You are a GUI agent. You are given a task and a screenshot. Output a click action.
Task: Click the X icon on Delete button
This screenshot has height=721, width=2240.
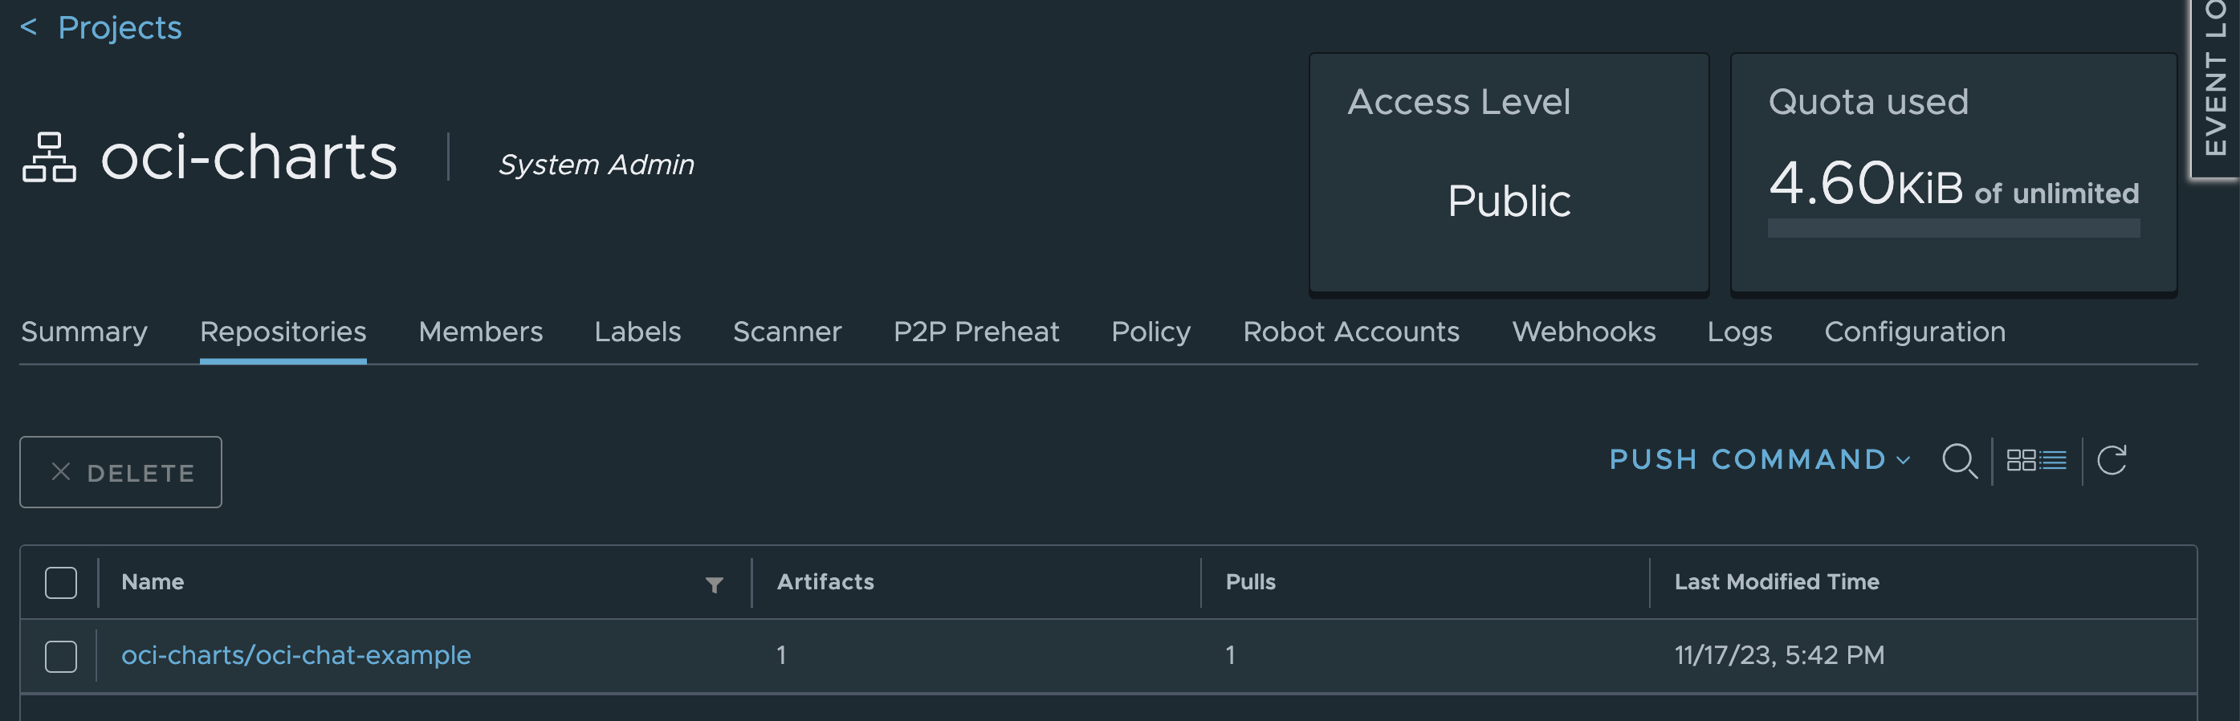tap(61, 472)
